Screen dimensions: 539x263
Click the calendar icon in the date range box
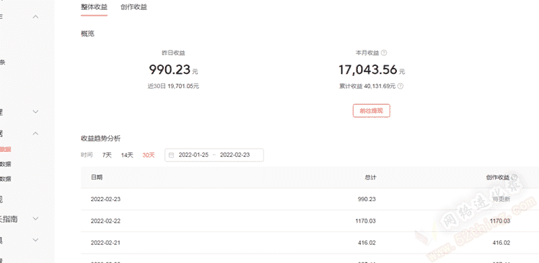pos(171,155)
